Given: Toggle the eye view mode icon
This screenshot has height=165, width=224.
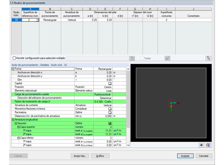Looking at the screenshot, I should pos(201,145).
